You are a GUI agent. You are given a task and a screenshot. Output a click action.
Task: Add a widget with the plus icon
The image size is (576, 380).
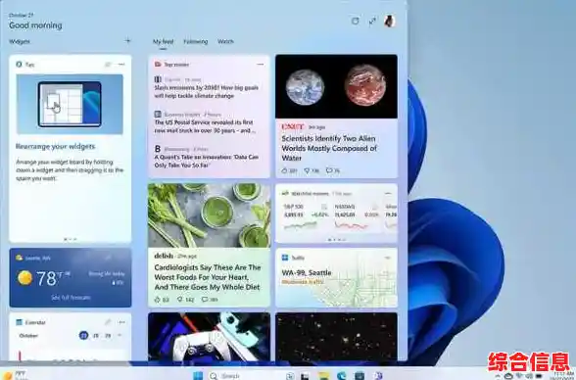pos(127,41)
